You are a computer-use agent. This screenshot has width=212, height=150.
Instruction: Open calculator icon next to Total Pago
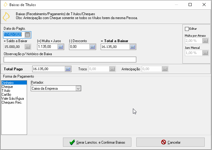(68, 69)
